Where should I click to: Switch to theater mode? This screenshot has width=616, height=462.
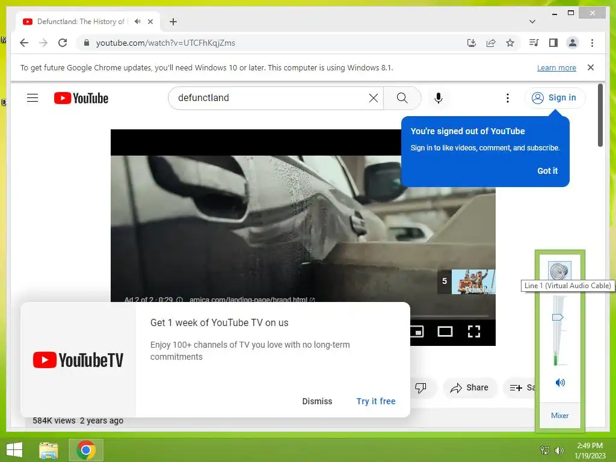pyautogui.click(x=445, y=331)
